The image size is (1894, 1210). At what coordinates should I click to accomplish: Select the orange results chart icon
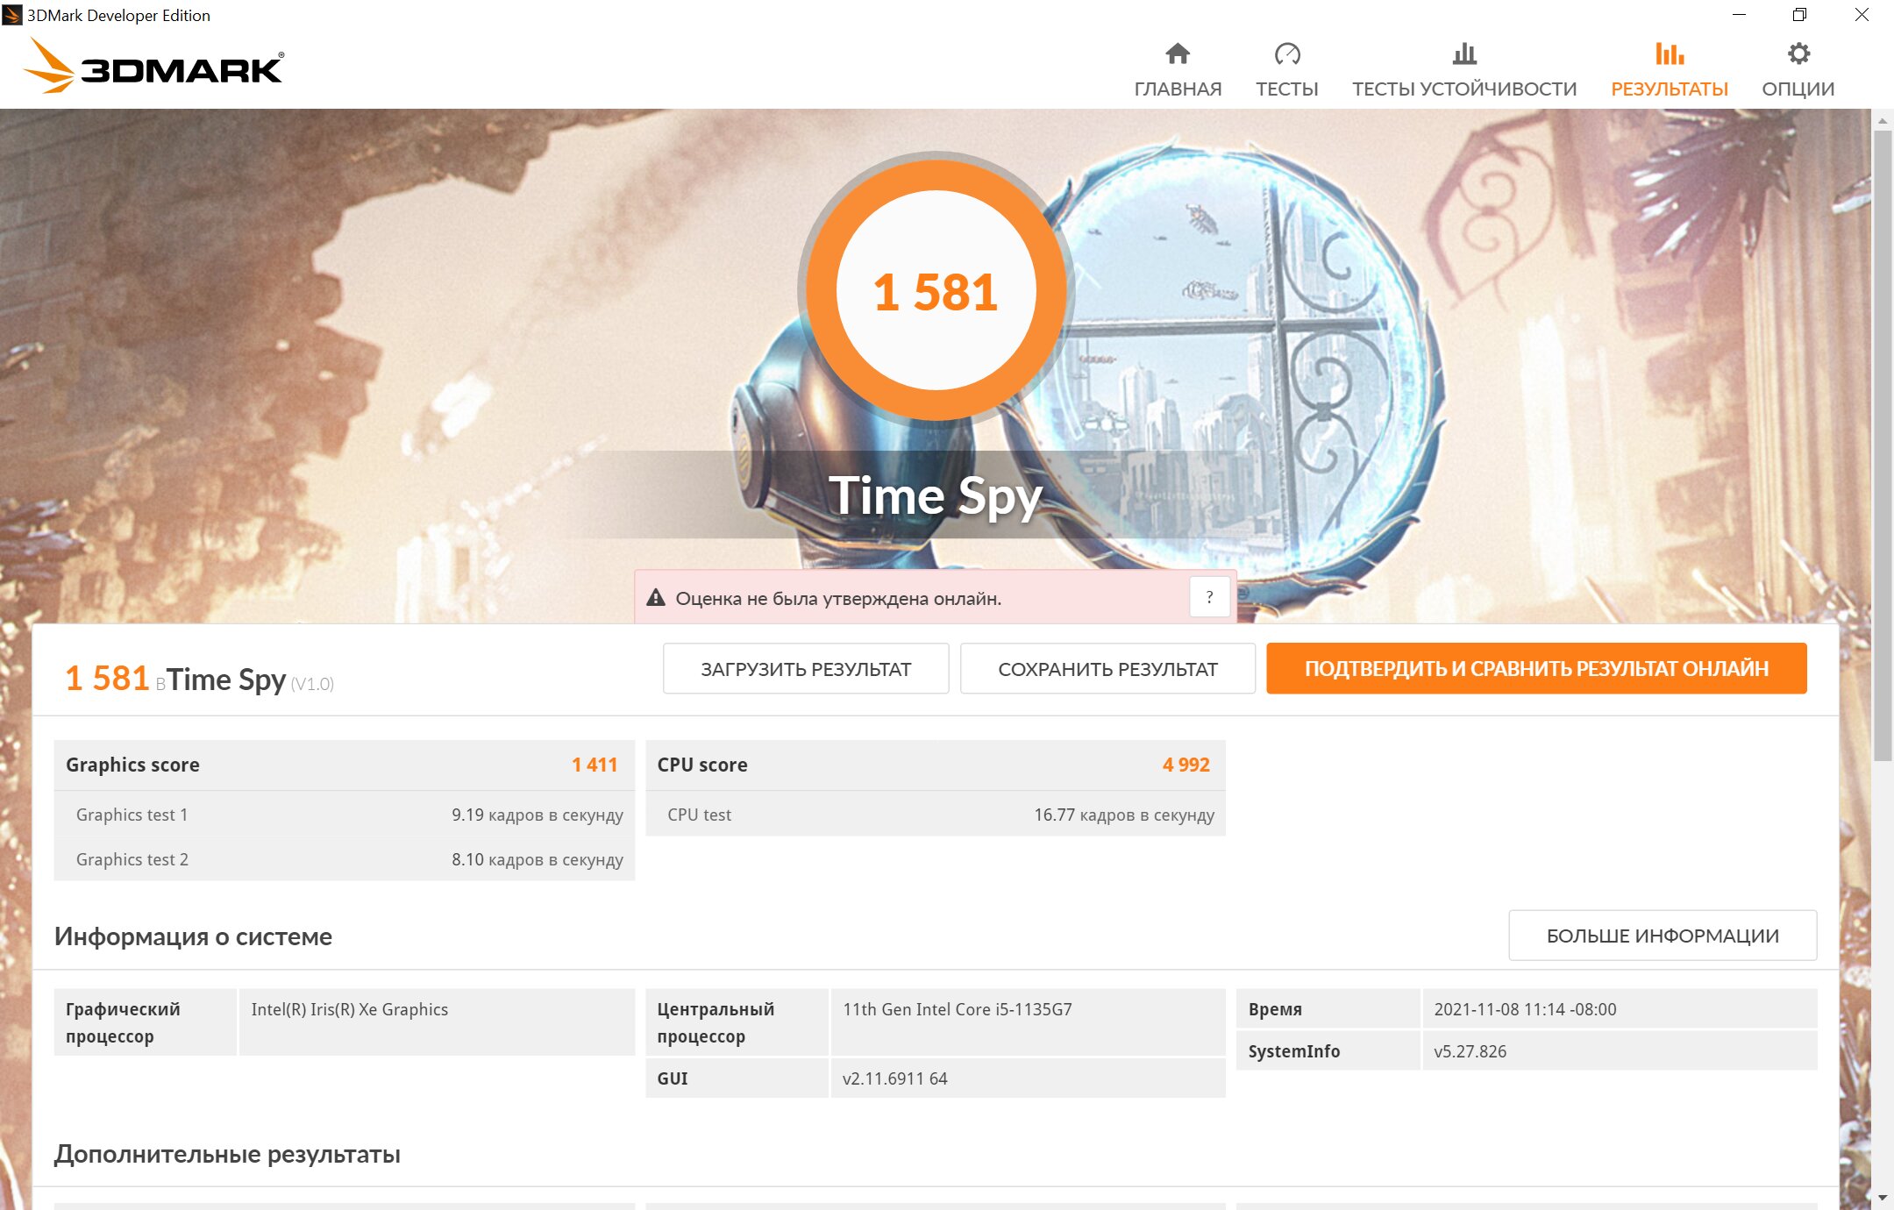[1669, 53]
